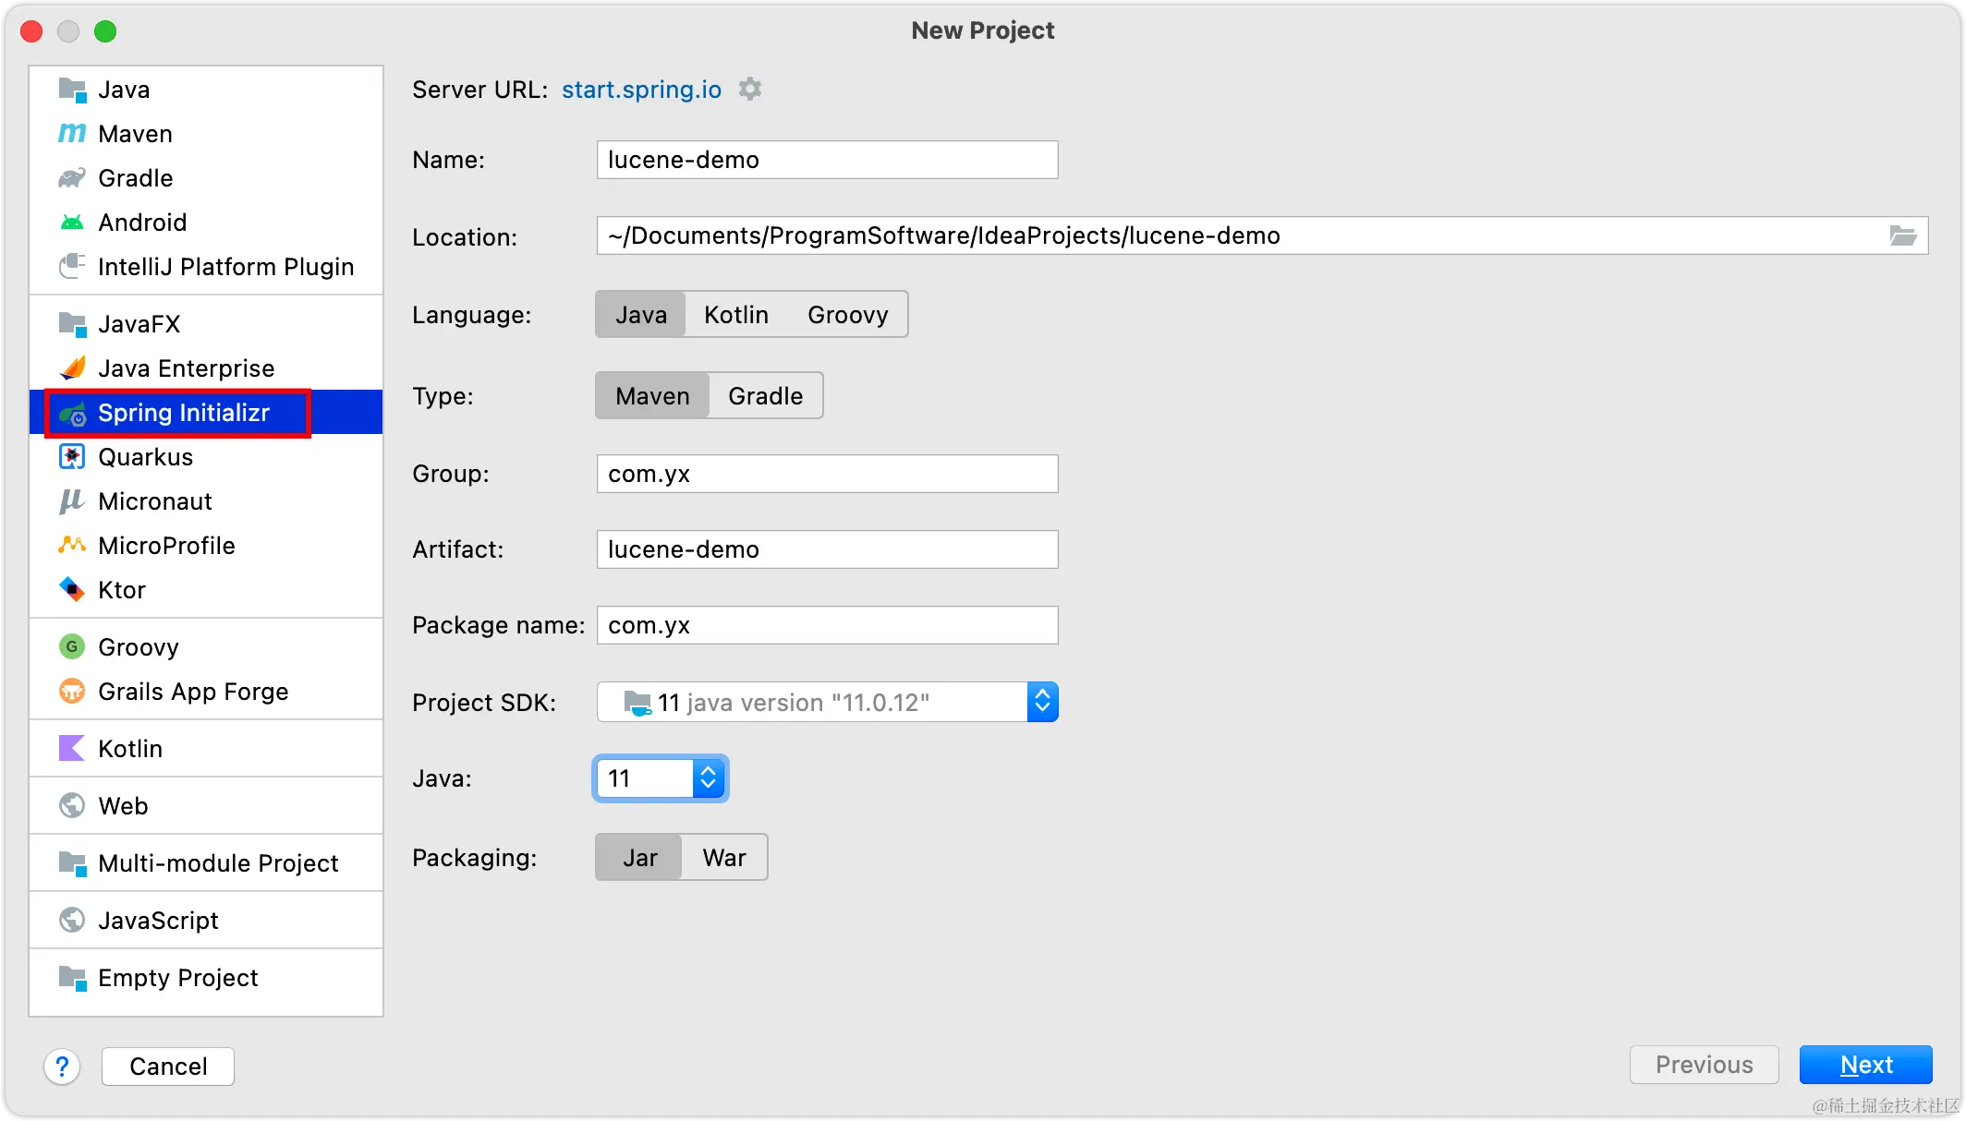
Task: Click the Next button
Action: click(x=1865, y=1065)
